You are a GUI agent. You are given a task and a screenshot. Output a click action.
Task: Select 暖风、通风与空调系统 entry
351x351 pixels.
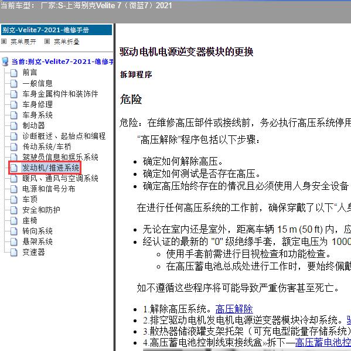[60, 178]
